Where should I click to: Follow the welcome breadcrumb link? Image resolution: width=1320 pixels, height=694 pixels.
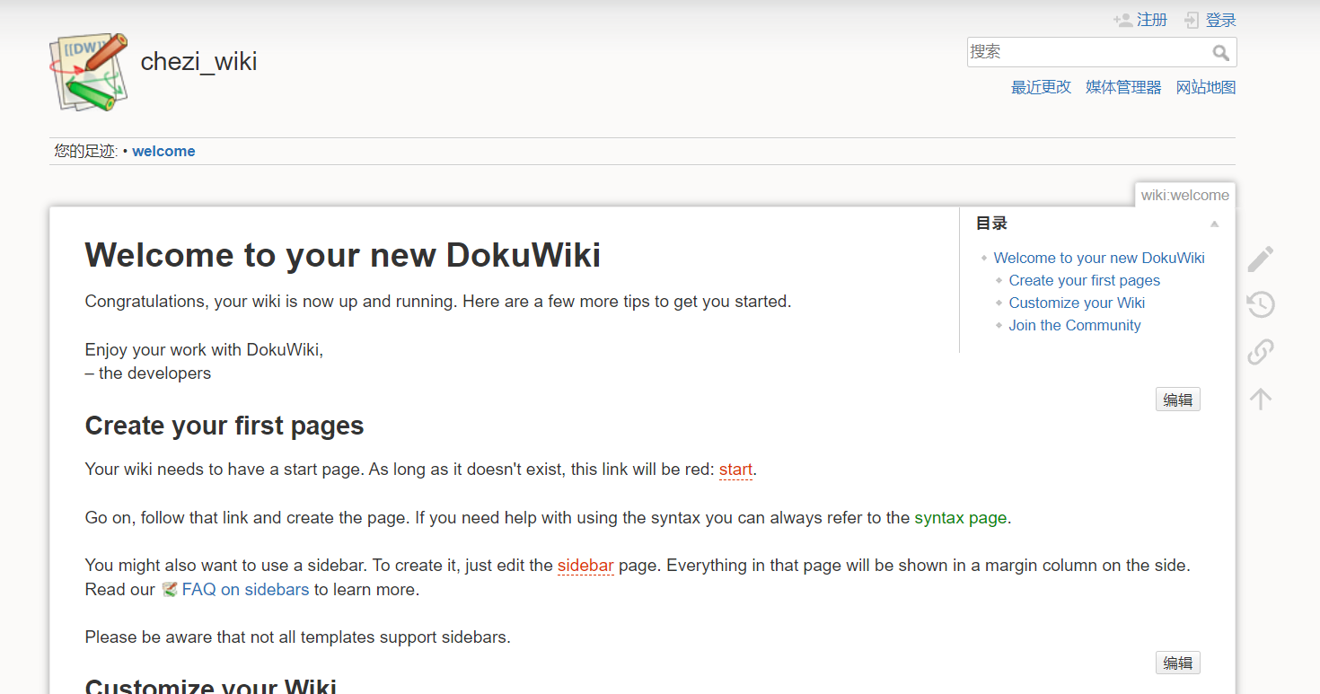(163, 151)
